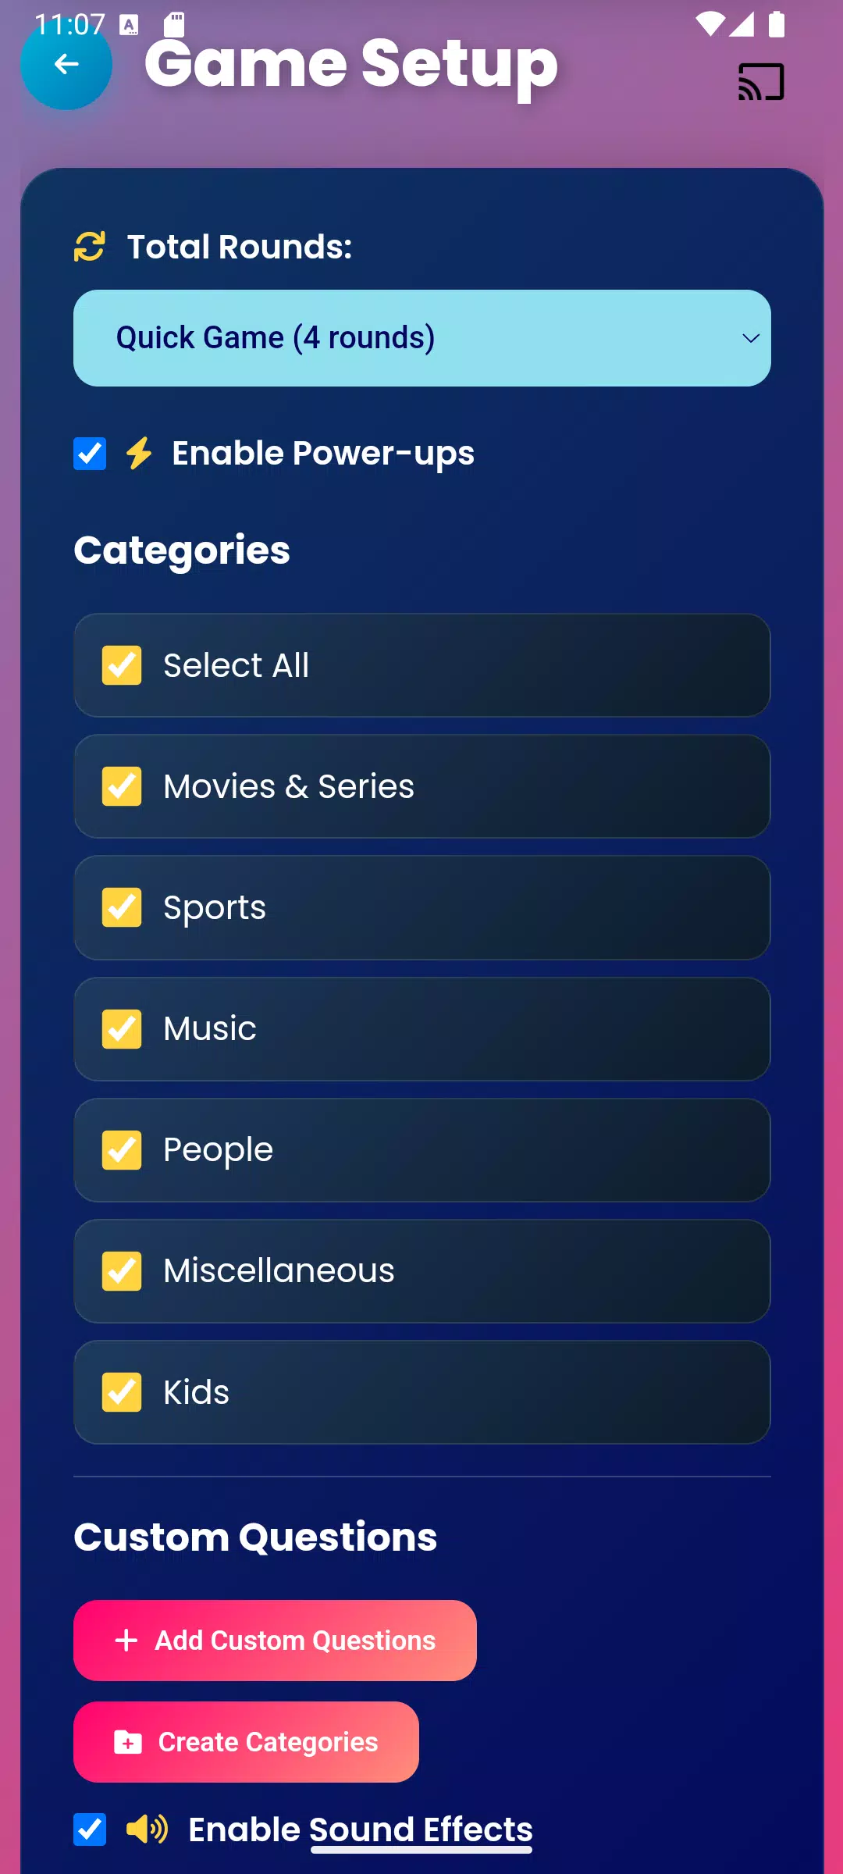The image size is (843, 1874).
Task: Tap the Wi-Fi status icon
Action: click(709, 24)
